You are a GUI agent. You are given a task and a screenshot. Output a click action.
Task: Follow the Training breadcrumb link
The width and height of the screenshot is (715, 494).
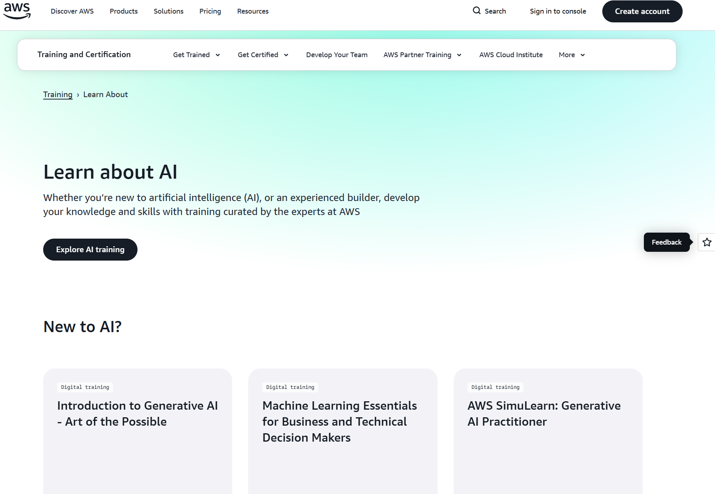click(x=58, y=94)
